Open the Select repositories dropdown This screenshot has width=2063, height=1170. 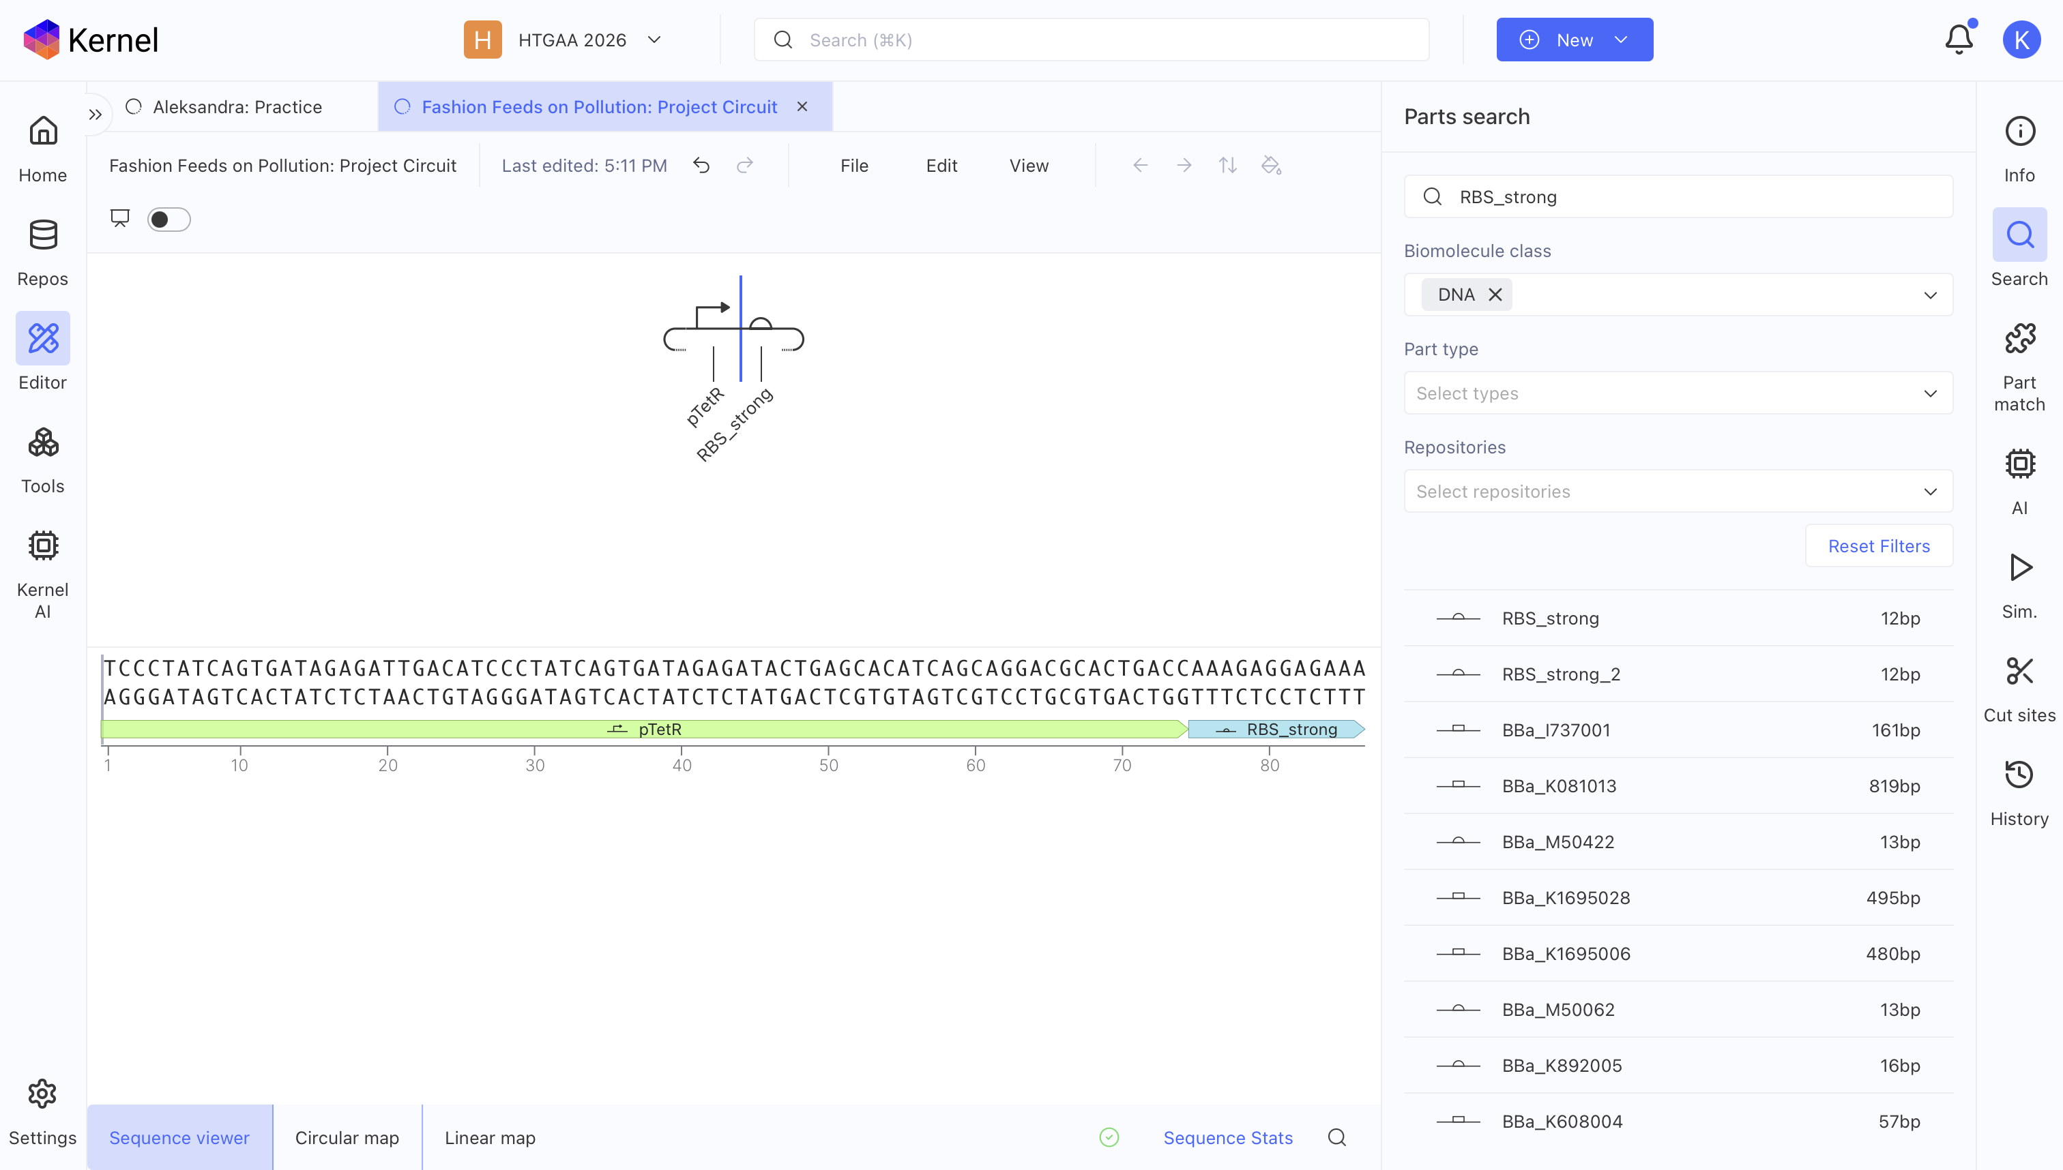point(1678,491)
